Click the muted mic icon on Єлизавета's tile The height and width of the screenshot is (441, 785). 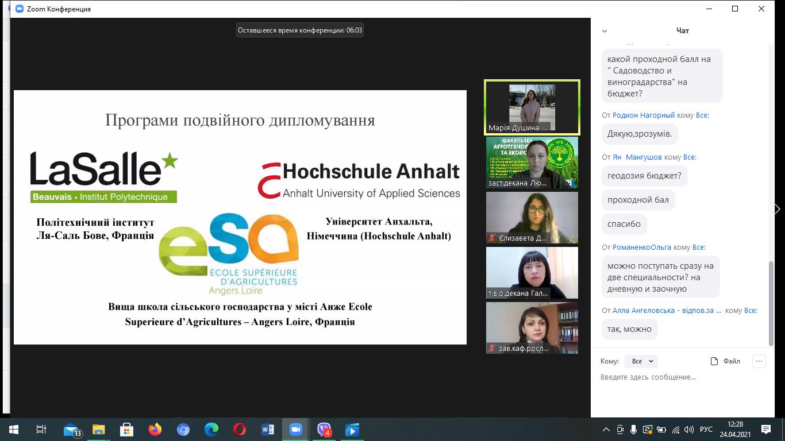tap(492, 238)
